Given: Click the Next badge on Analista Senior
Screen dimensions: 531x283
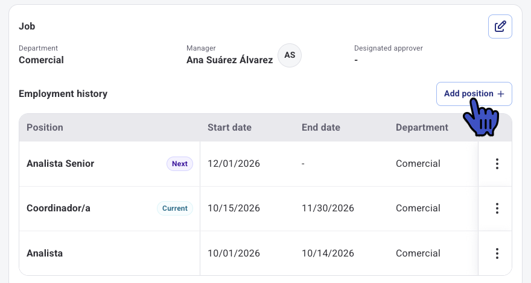Looking at the screenshot, I should (x=179, y=164).
